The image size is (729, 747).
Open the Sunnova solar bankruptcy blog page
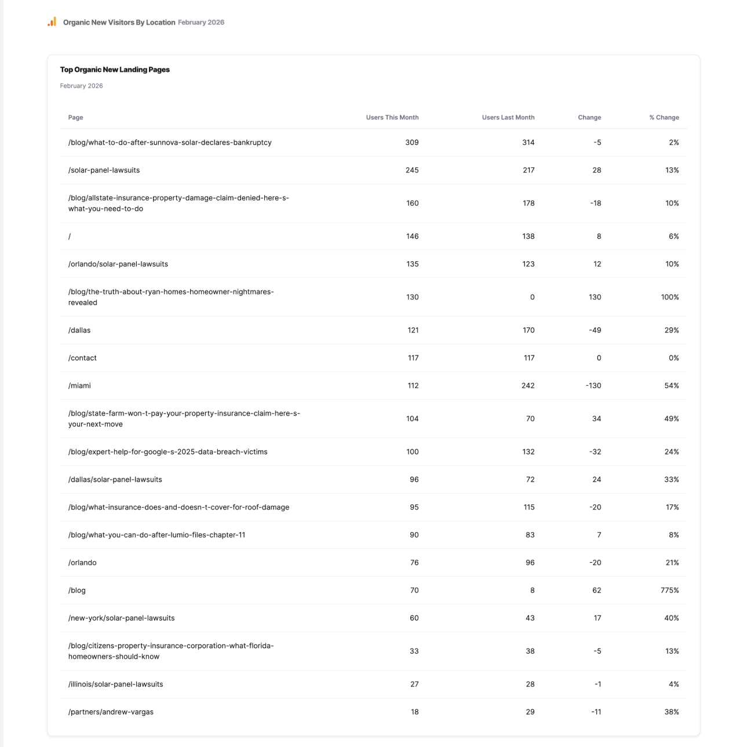point(170,142)
